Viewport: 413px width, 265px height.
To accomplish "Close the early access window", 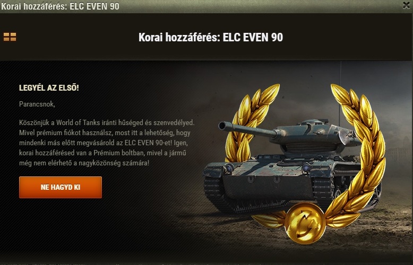I will pos(407,5).
